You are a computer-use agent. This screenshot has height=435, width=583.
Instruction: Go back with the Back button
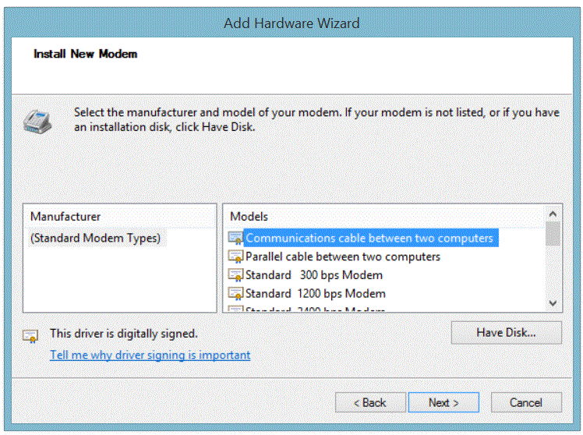point(369,402)
